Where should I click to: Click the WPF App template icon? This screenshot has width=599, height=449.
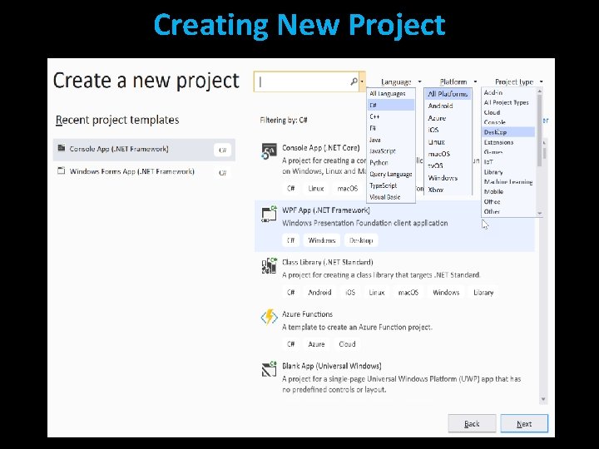pyautogui.click(x=269, y=215)
